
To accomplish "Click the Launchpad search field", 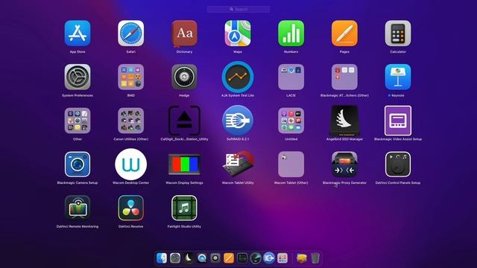I will pos(238,10).
